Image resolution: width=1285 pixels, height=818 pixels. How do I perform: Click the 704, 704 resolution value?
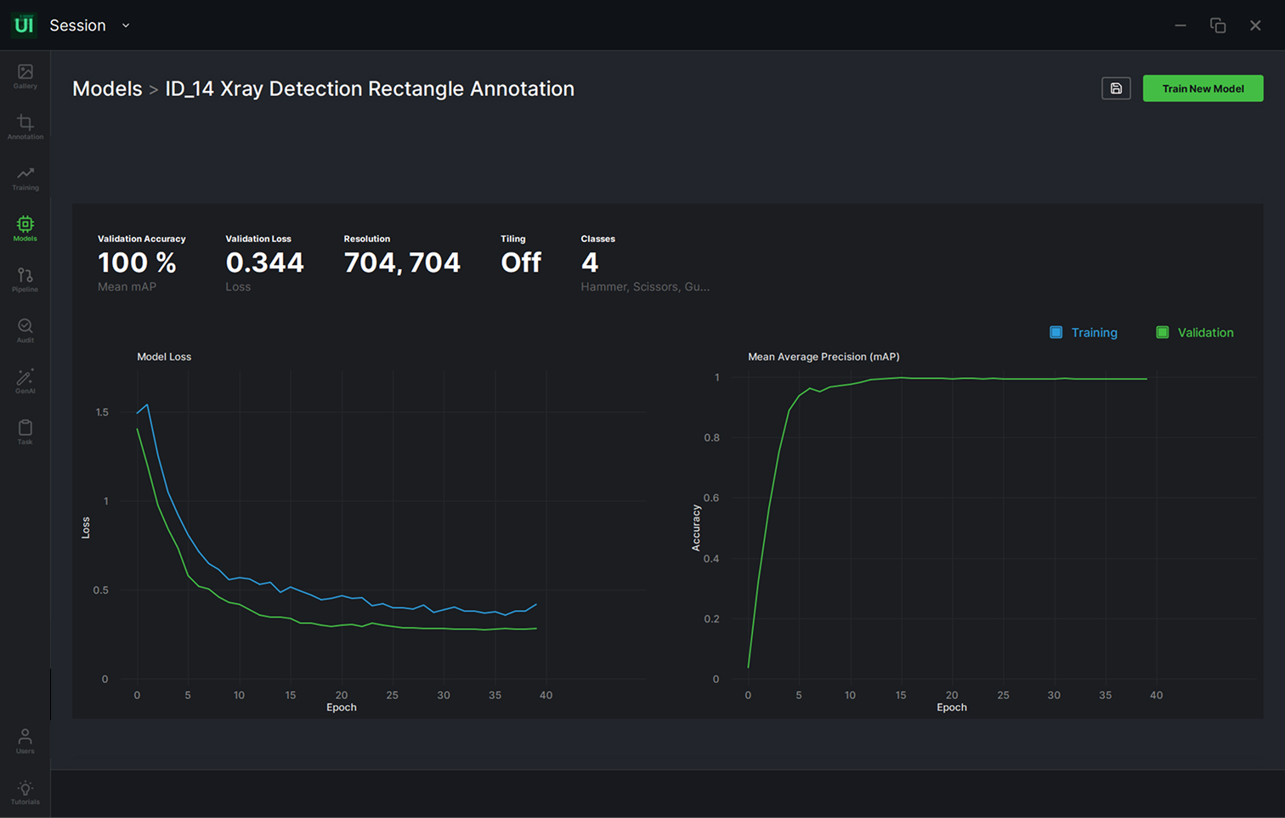click(x=402, y=262)
